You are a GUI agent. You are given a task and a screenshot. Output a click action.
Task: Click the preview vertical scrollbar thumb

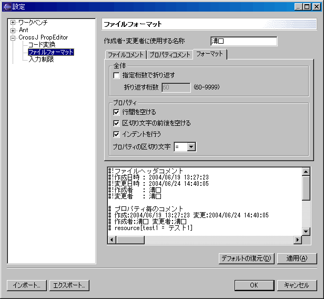306,188
